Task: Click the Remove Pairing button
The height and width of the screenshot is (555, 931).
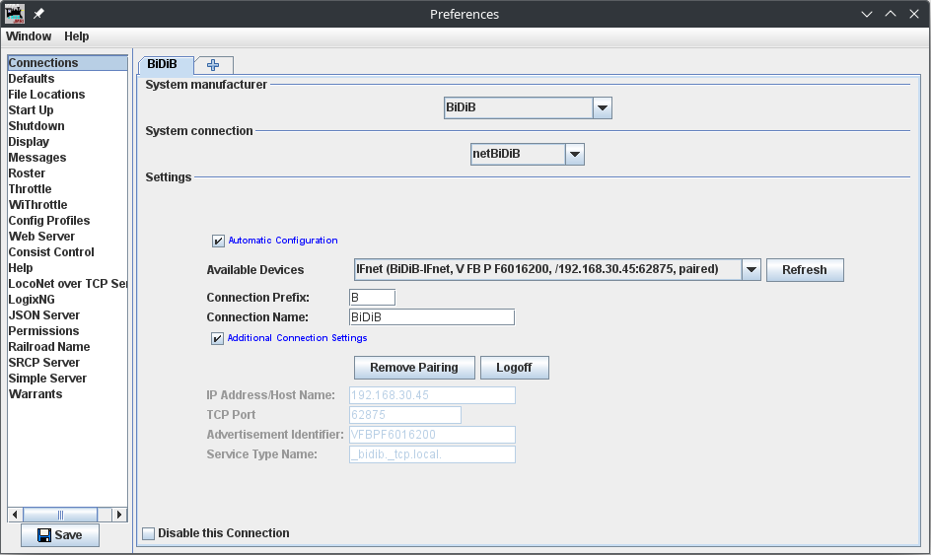Action: click(x=413, y=368)
